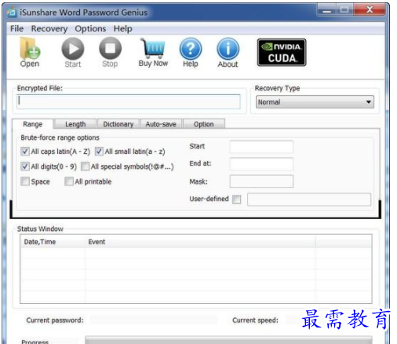The height and width of the screenshot is (344, 397).
Task: Open the Help menu
Action: [x=122, y=28]
